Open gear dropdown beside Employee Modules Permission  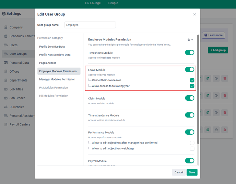coord(190,40)
